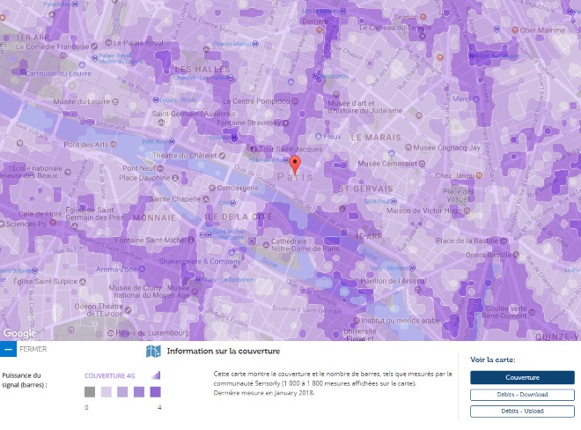Screen dimensions: 581x430
Task: Click the signal bars icon next to Couverture 4G
Action: coord(157,374)
